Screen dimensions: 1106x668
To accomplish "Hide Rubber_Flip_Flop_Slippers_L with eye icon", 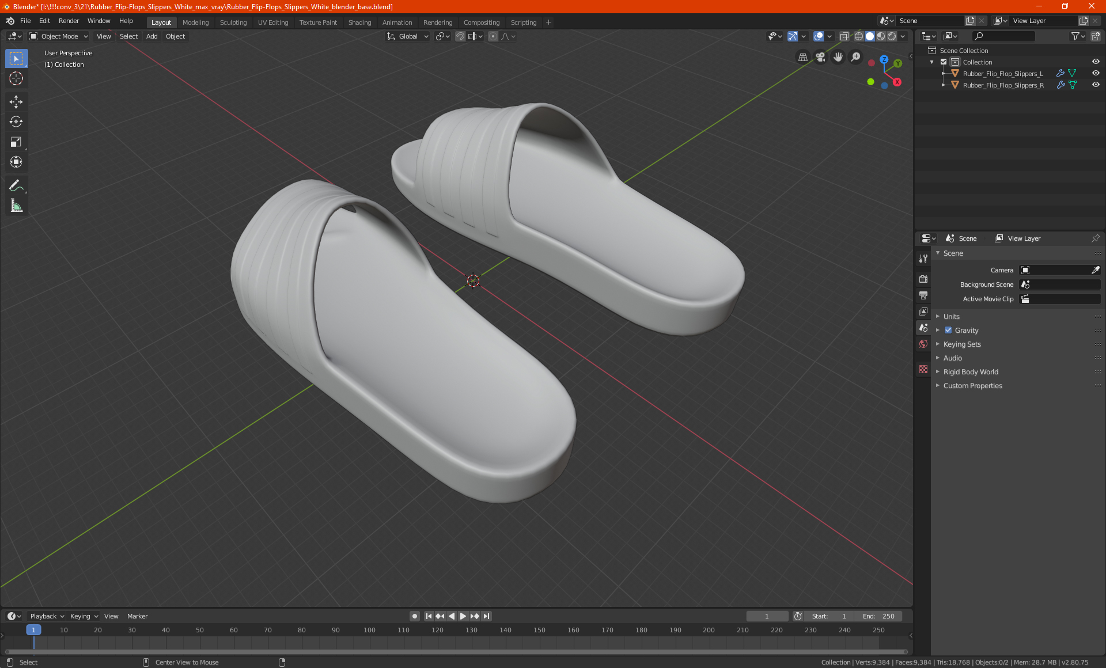I will click(x=1096, y=73).
